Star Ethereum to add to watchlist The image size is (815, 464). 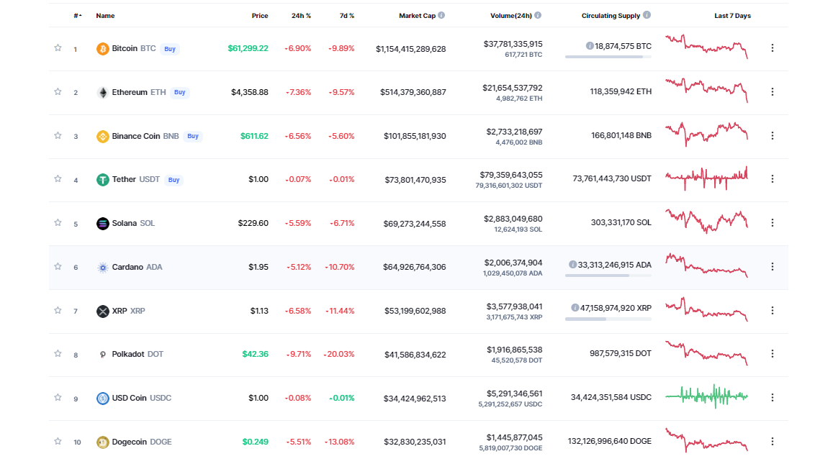pos(58,91)
